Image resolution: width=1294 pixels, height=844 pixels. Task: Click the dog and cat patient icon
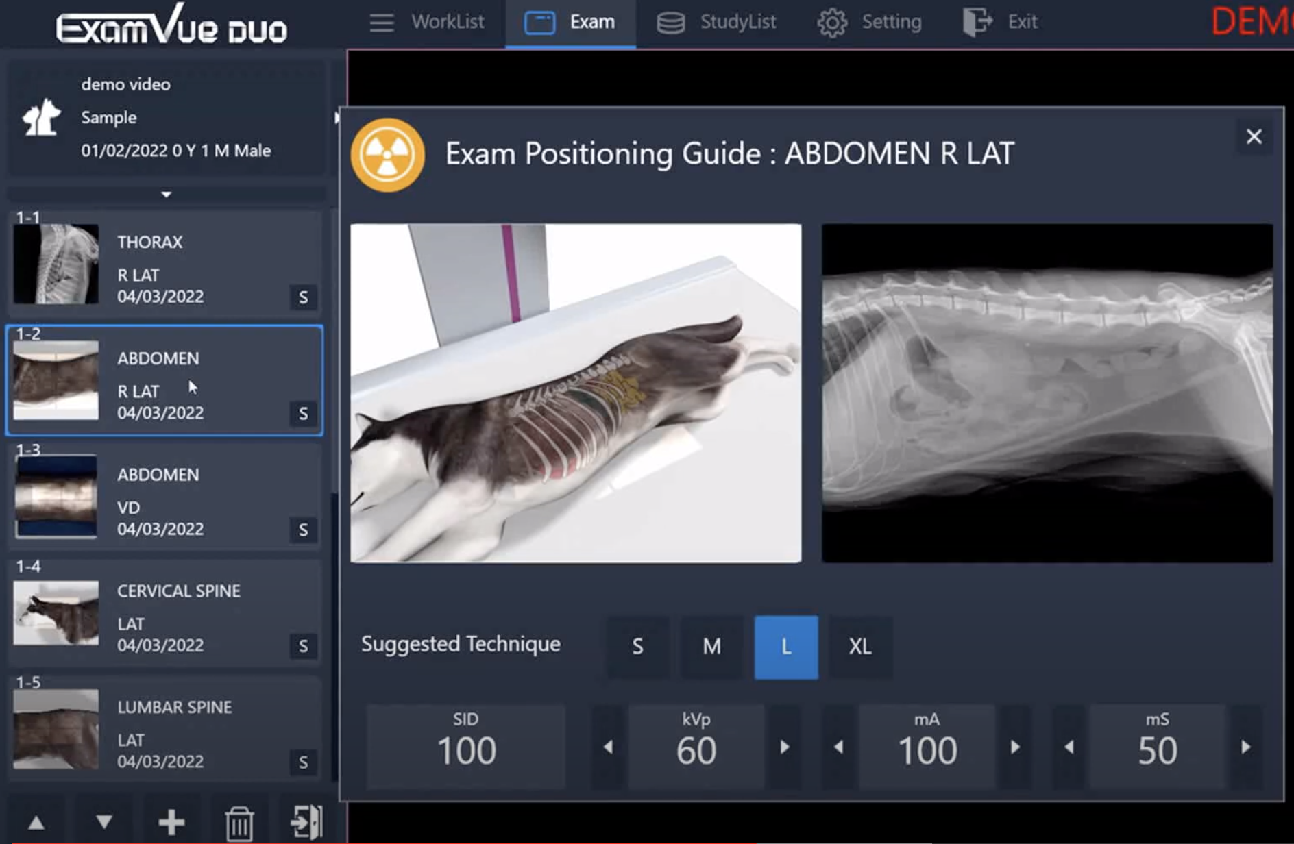(x=41, y=117)
